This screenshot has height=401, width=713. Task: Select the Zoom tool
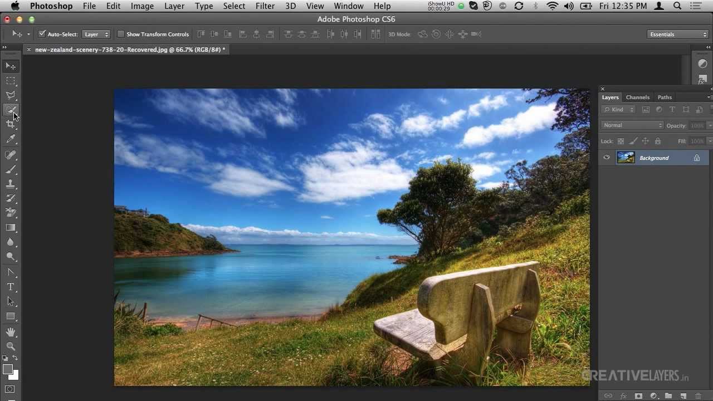(x=11, y=346)
